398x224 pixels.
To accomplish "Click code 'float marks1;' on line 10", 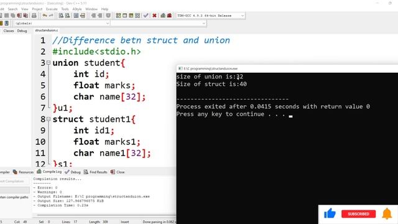I will coord(107,142).
